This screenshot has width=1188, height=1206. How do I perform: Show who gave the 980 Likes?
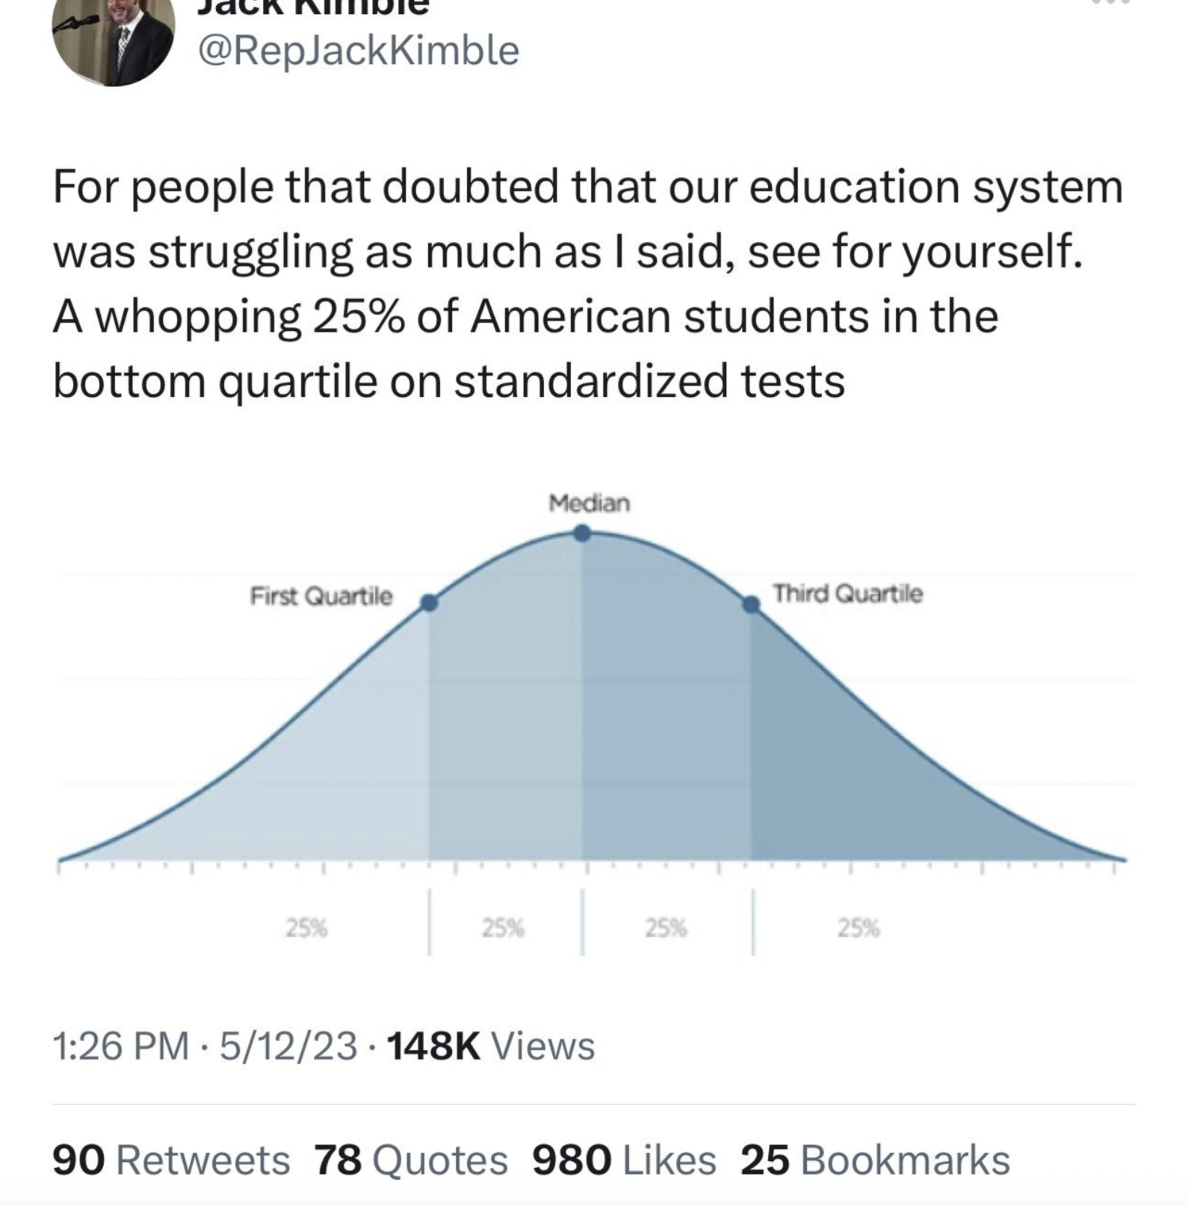click(624, 1160)
